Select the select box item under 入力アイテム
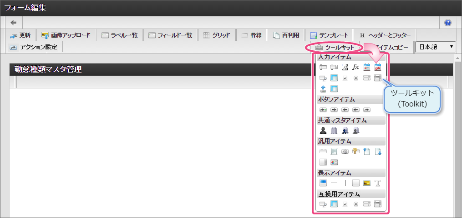Viewport: 462px width, 218px height. pyautogui.click(x=367, y=78)
